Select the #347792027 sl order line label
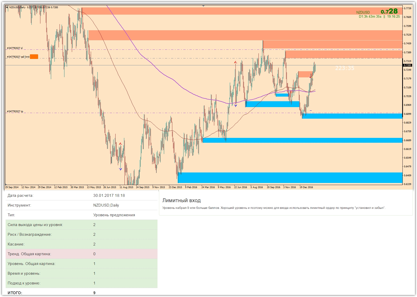This screenshot has width=417, height=297. click(15, 48)
